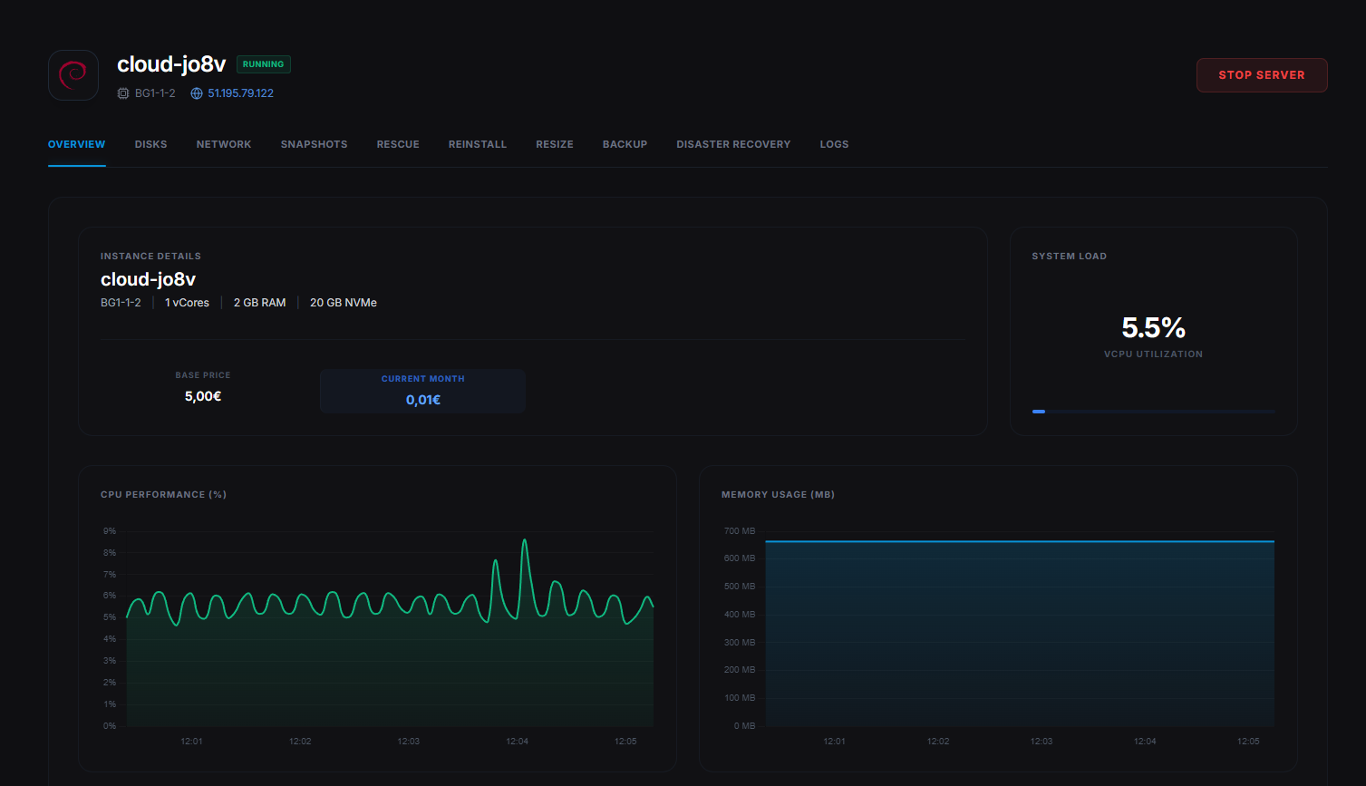Go to the Network tab
The height and width of the screenshot is (786, 1366).
(224, 144)
